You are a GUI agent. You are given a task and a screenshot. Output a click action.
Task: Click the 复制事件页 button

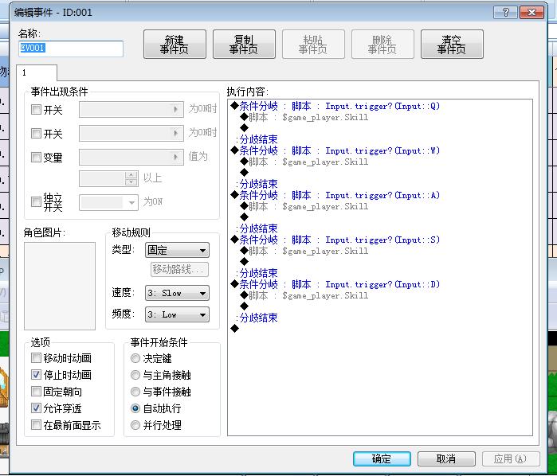click(x=244, y=45)
